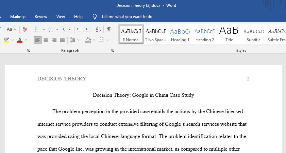Apply borders to paragraph
Image resolution: width=286 pixels, height=153 pixels.
(101, 40)
